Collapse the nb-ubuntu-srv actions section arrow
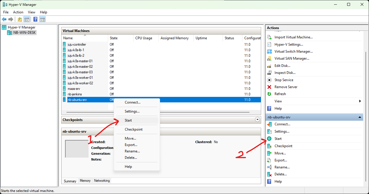 [x=360, y=117]
